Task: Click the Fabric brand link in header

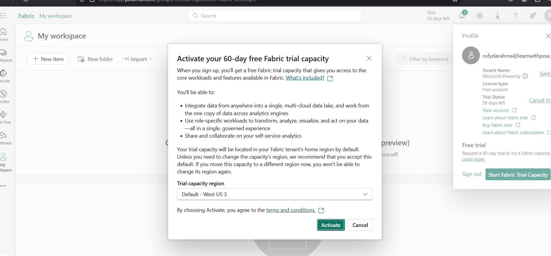Action: tap(26, 16)
